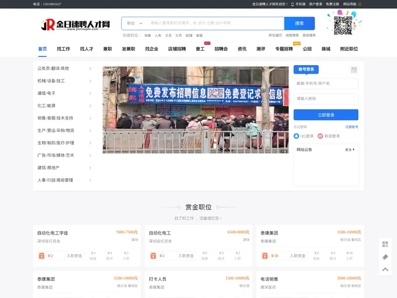Open 店铺招聘 nav item
This screenshot has width=397, height=298.
click(x=177, y=49)
